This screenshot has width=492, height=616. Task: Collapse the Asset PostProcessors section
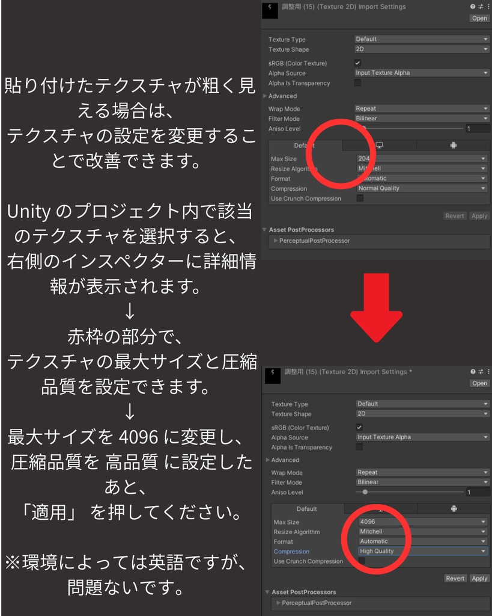[x=264, y=229]
